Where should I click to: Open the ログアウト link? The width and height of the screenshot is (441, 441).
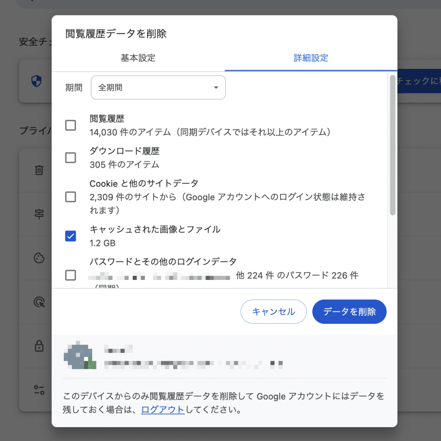(162, 410)
